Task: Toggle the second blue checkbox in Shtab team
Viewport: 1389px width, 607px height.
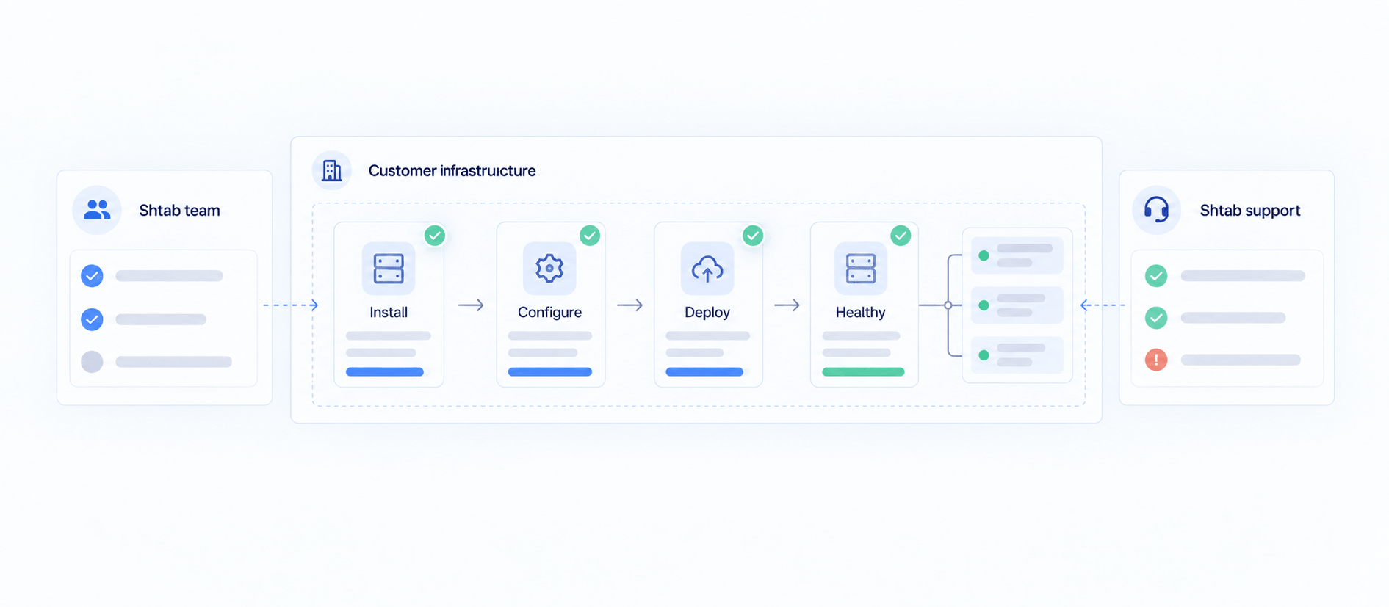Action: click(x=92, y=319)
